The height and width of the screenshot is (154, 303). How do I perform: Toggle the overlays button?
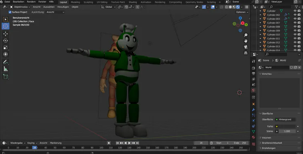pyautogui.click(x=213, y=7)
